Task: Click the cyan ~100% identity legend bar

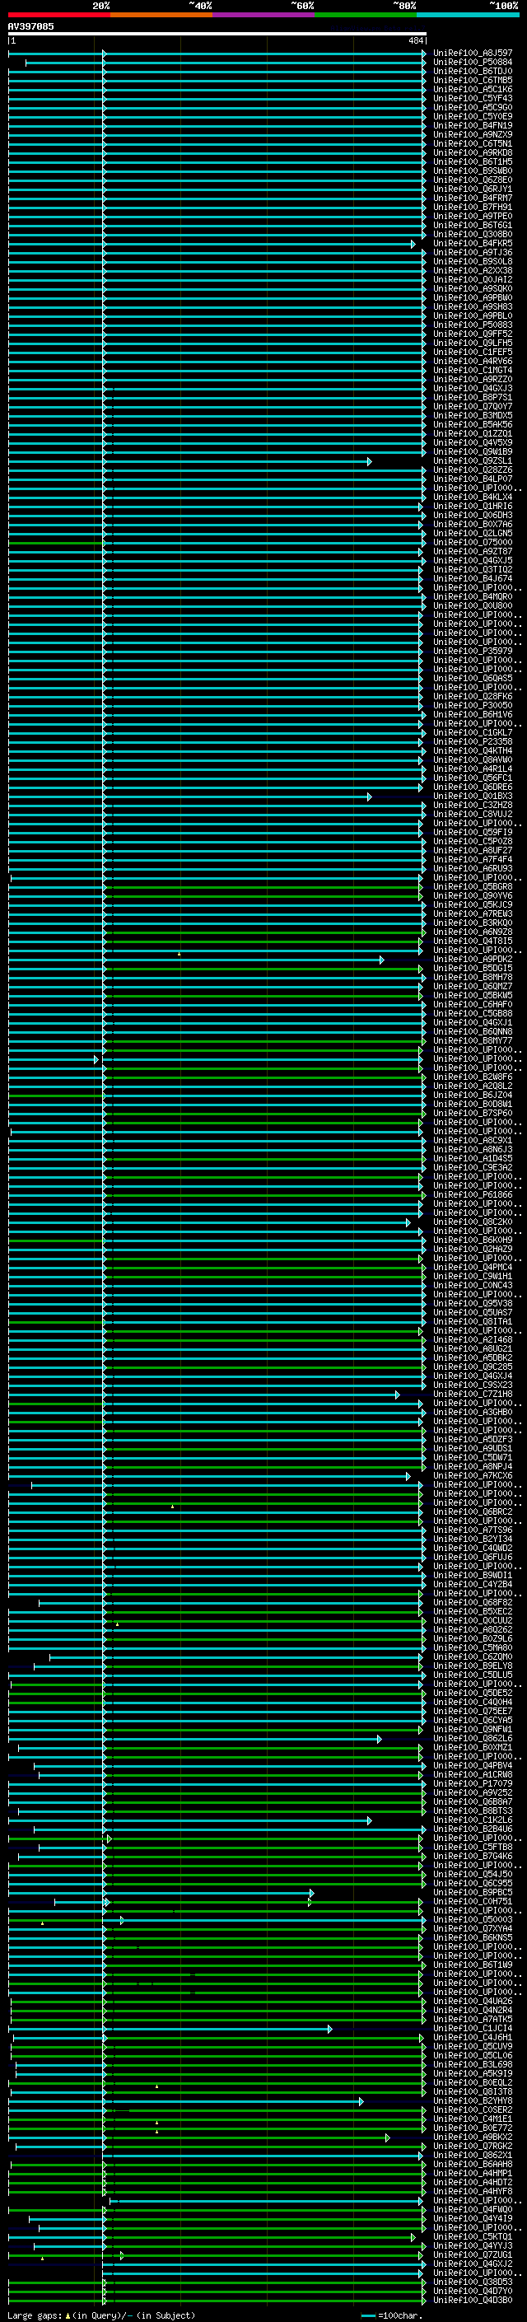Action: click(x=468, y=15)
